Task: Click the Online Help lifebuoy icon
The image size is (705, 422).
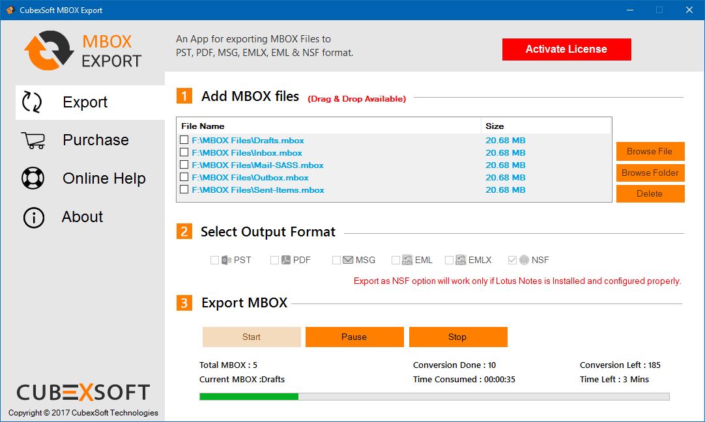Action: pyautogui.click(x=33, y=178)
